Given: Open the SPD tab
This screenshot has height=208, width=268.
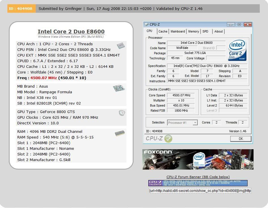Looking at the screenshot, I should [205, 31].
